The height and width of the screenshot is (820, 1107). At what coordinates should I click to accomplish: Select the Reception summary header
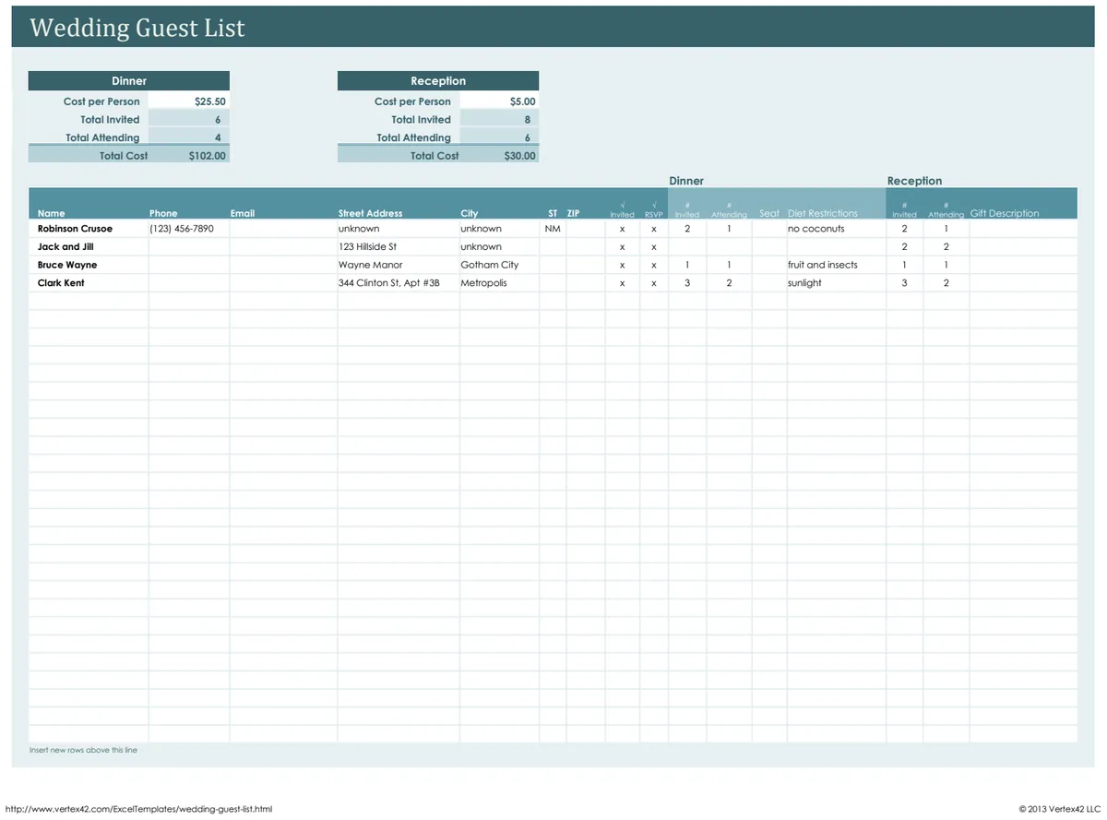tap(438, 81)
